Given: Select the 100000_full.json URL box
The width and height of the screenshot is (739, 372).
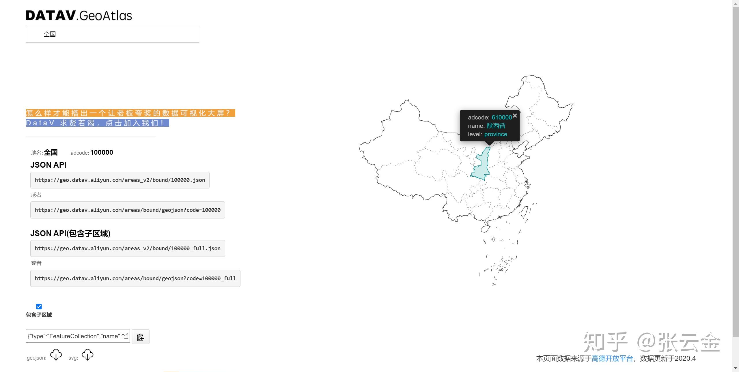Looking at the screenshot, I should tap(128, 248).
